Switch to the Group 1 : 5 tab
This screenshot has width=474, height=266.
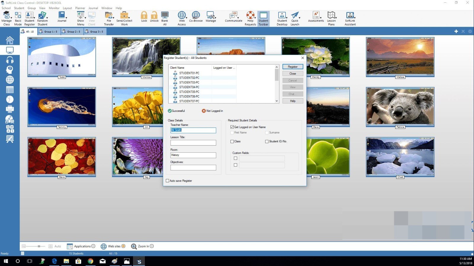tap(49, 31)
